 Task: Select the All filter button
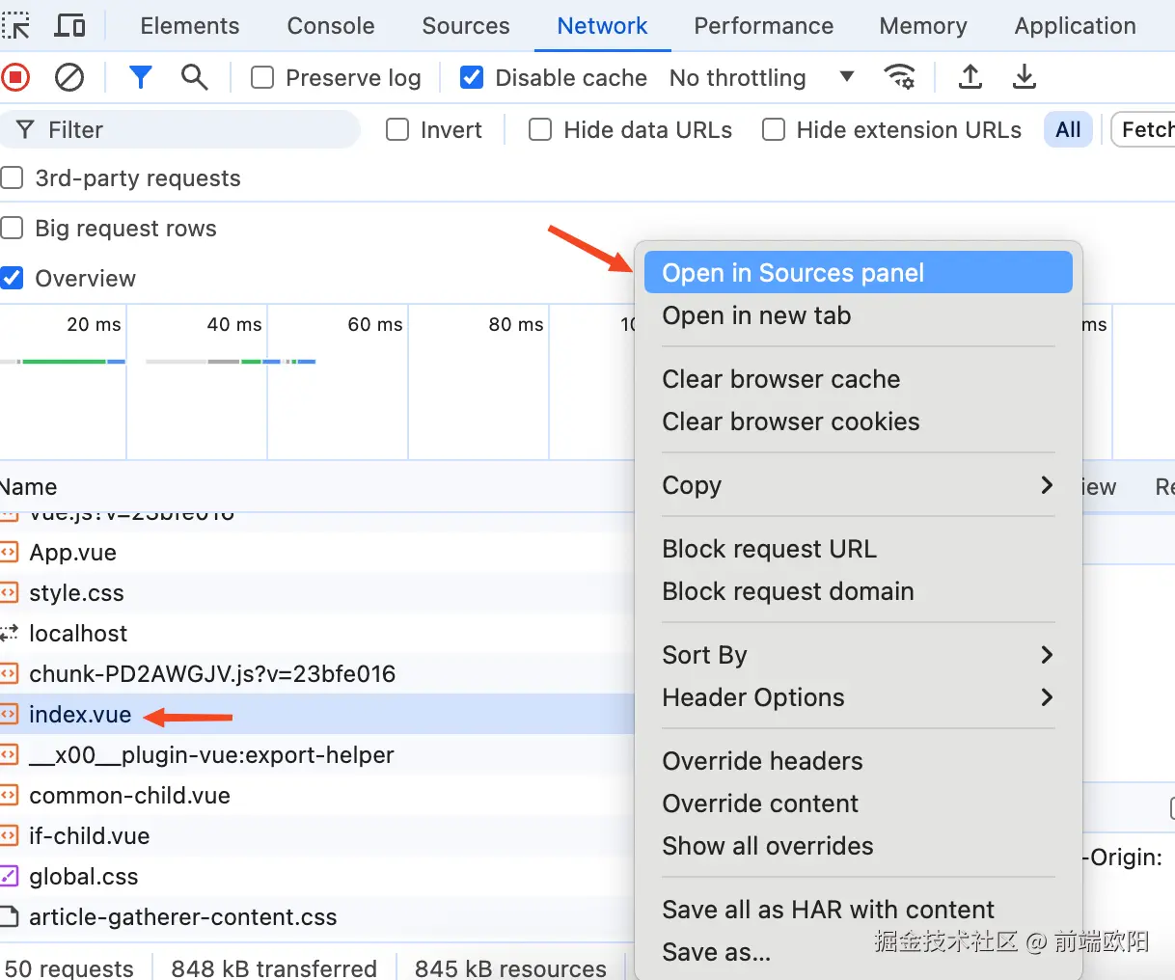point(1068,129)
